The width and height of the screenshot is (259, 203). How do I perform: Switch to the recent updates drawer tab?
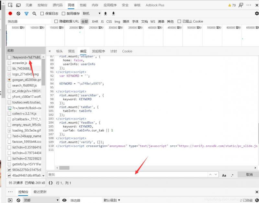pyautogui.click(x=40, y=192)
